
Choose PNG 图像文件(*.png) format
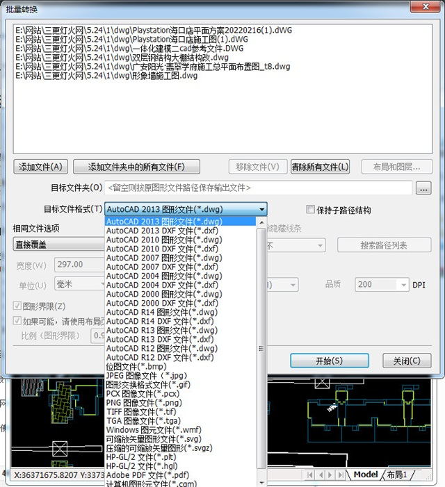(x=181, y=402)
